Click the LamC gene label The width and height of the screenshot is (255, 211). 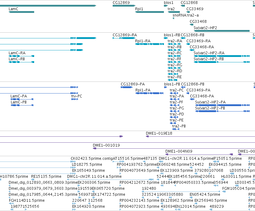pos(13,9)
